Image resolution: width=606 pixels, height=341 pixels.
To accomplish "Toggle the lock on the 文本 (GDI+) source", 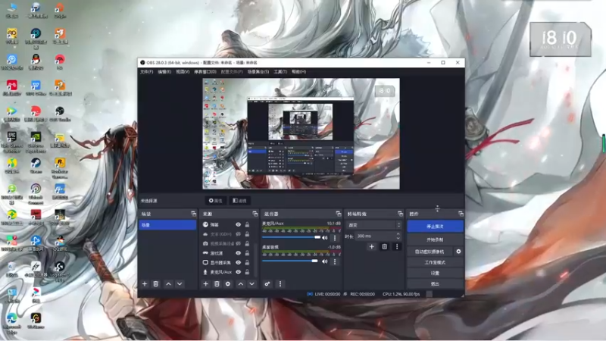I will pyautogui.click(x=248, y=234).
